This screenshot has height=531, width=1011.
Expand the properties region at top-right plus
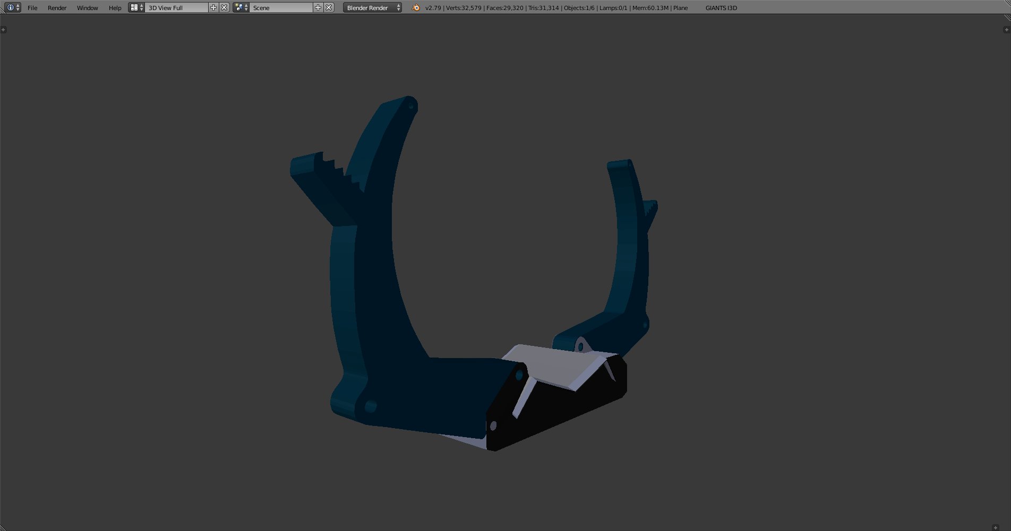[x=1006, y=30]
